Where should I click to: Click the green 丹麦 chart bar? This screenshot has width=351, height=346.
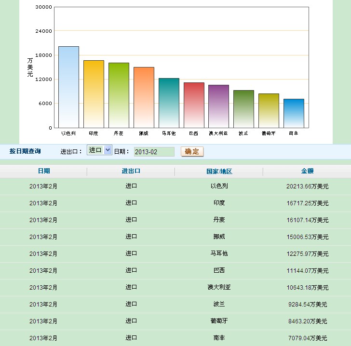pyautogui.click(x=119, y=95)
